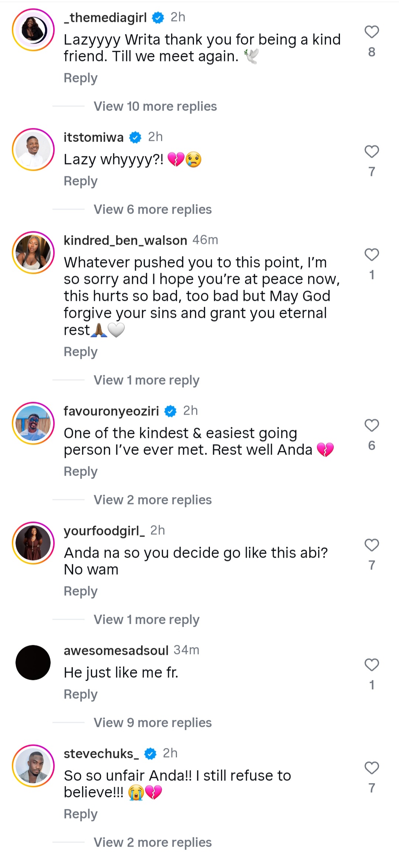Image resolution: width=399 pixels, height=853 pixels.
Task: Reply to itstomiwa's comment
Action: [81, 181]
